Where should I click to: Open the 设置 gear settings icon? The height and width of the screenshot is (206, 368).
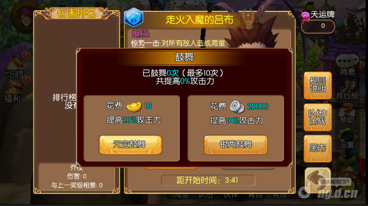pyautogui.click(x=348, y=139)
